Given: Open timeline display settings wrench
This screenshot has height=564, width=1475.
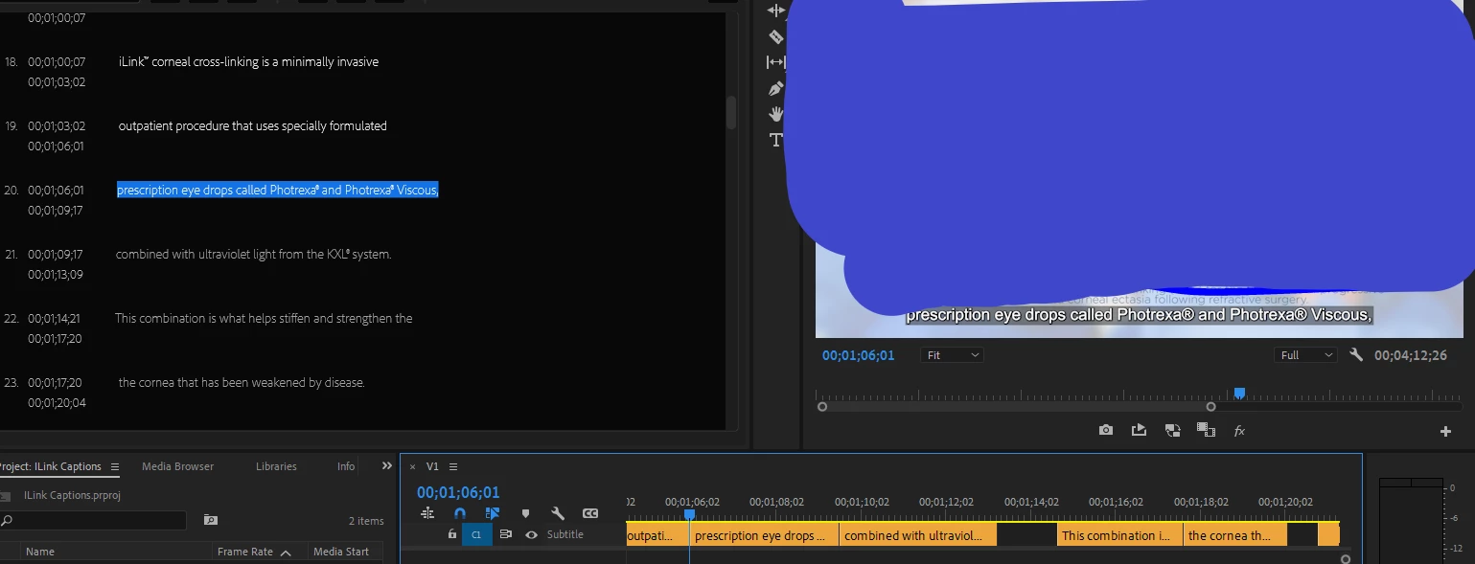Looking at the screenshot, I should pos(558,513).
